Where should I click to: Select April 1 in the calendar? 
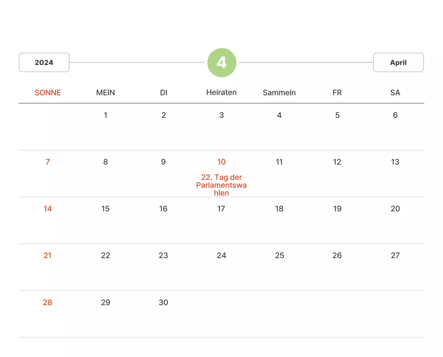pos(106,115)
